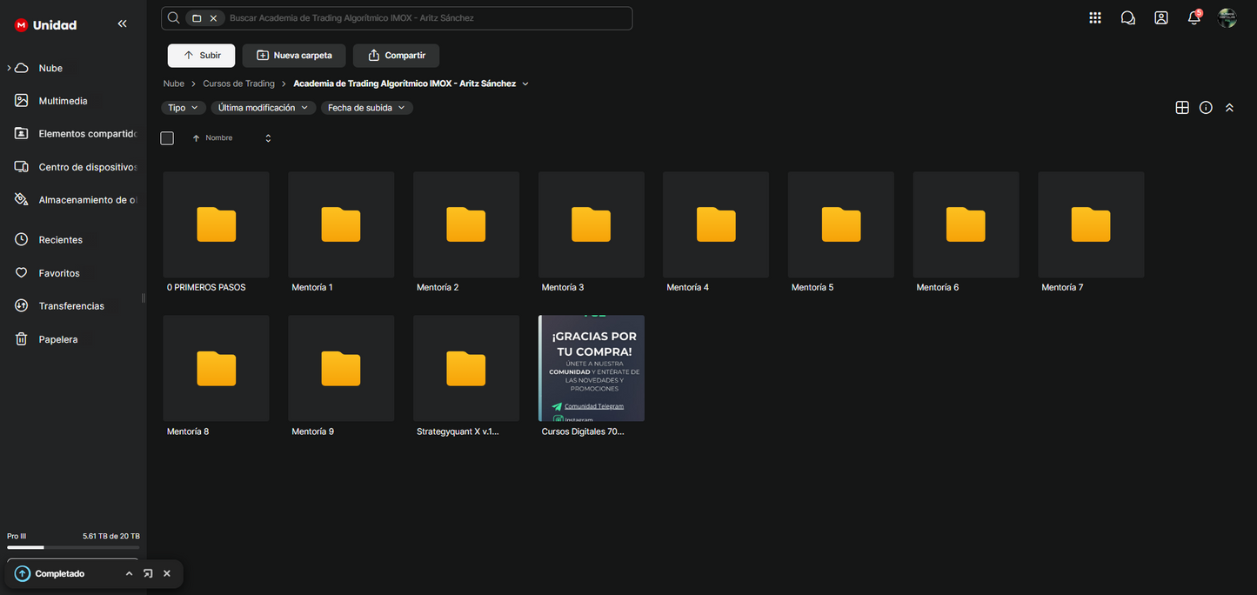Open the contacts icon in top bar
The image size is (1257, 595).
coord(1161,18)
